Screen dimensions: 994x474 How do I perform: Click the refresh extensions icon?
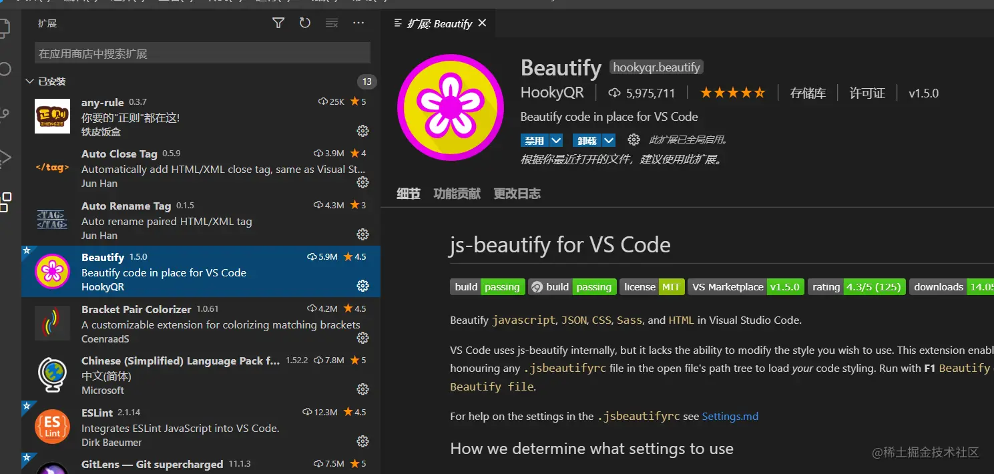(x=305, y=23)
